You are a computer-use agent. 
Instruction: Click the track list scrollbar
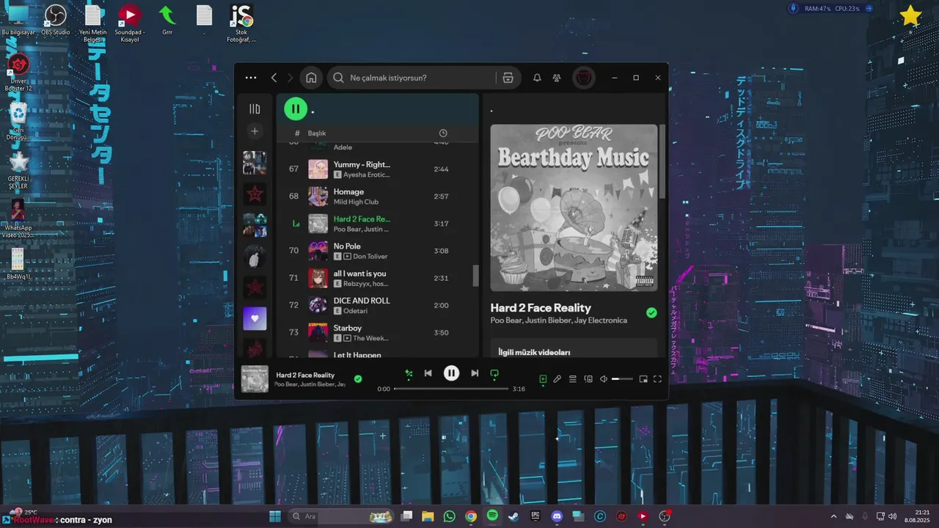coord(475,276)
